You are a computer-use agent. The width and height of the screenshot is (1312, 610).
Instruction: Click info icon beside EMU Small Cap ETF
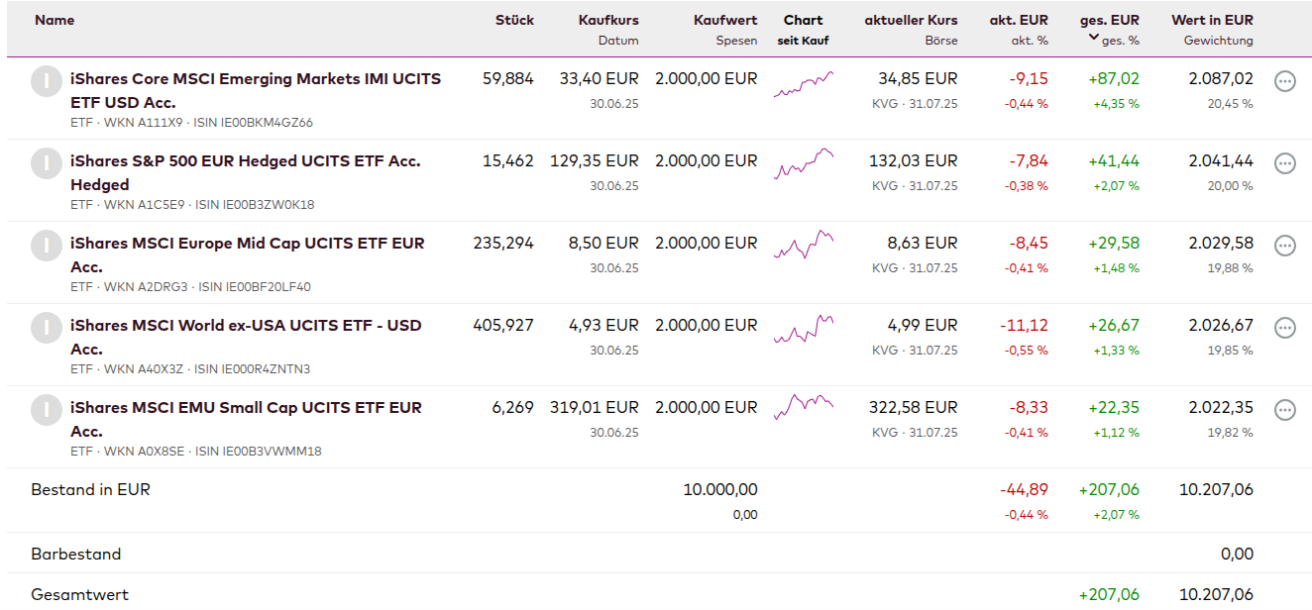pyautogui.click(x=47, y=410)
